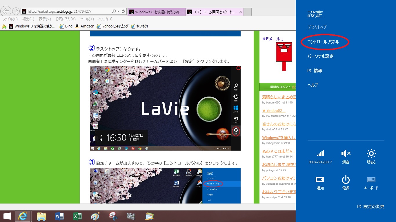Open PC 情報 in the Settings charm
Viewport: 396px width, 222px height.
(x=315, y=71)
